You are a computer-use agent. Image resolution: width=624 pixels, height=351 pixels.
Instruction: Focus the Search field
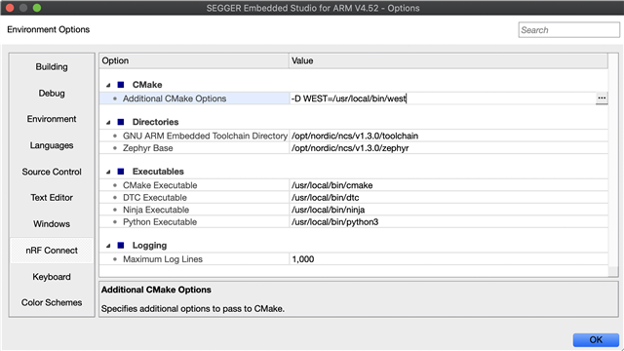(568, 30)
